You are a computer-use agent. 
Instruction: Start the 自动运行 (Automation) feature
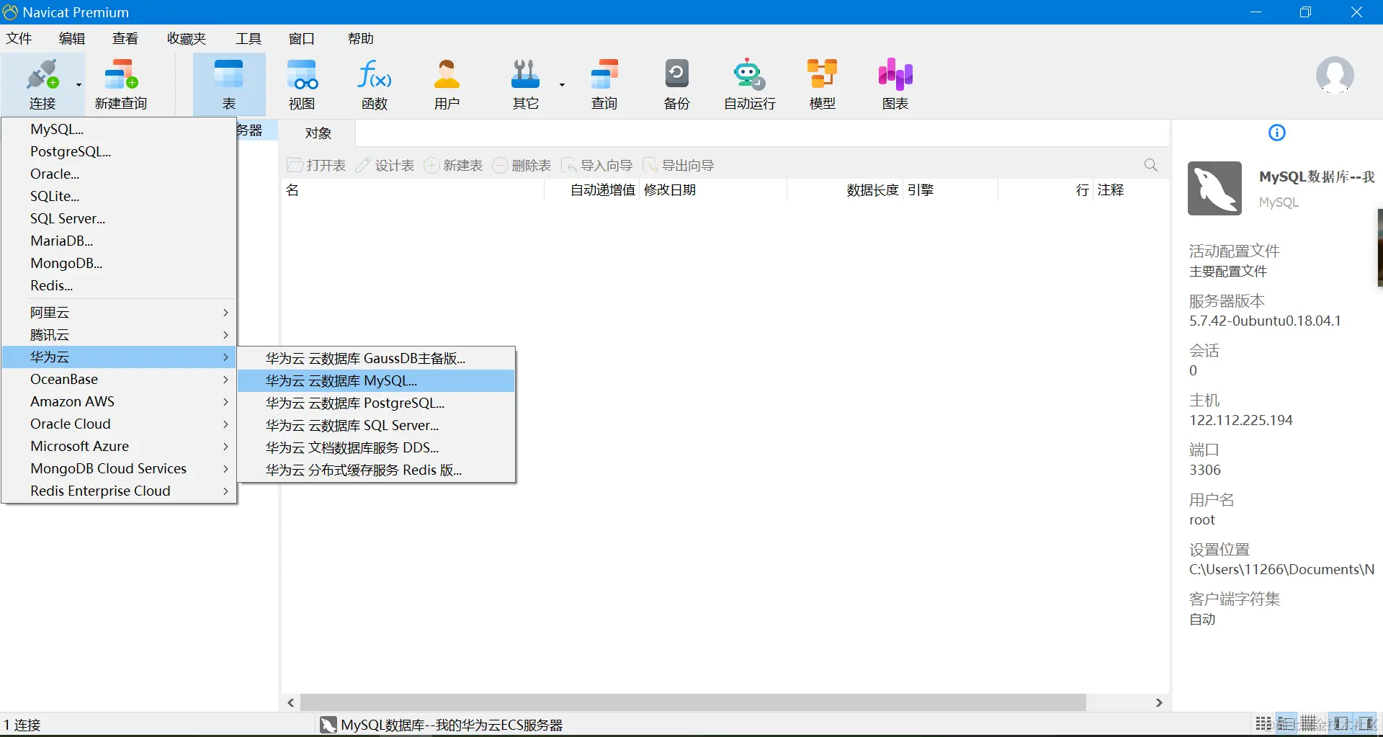748,83
